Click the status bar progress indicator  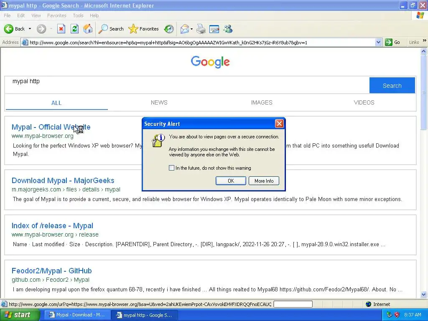tap(293, 304)
